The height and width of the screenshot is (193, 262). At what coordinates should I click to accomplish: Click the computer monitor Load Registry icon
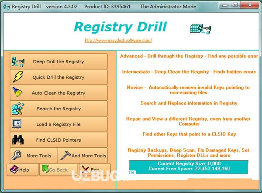pos(17,124)
